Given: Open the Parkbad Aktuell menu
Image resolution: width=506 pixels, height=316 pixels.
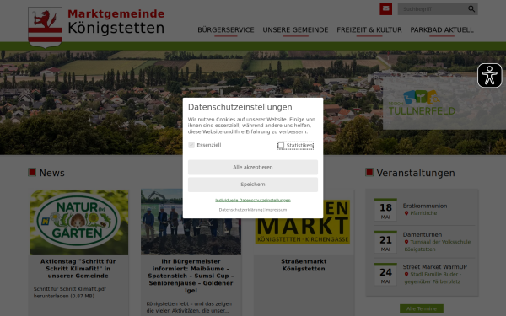Looking at the screenshot, I should [x=442, y=30].
